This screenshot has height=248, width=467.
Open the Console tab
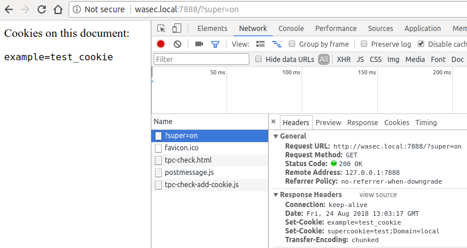291,29
